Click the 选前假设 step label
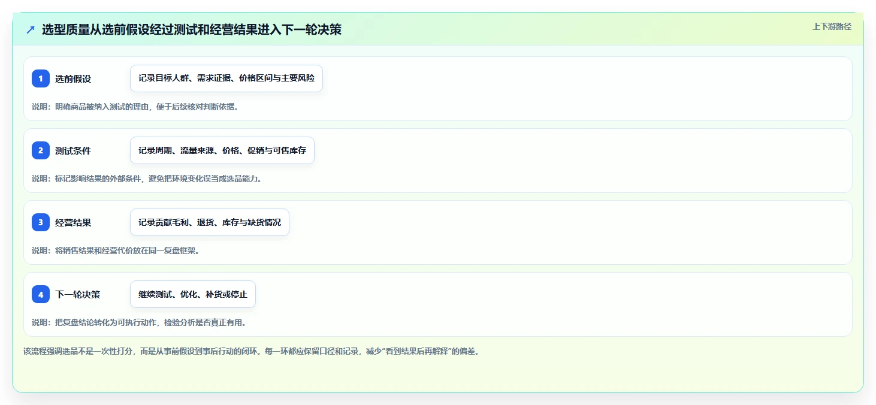Screen dimensions: 876x405 coord(73,78)
